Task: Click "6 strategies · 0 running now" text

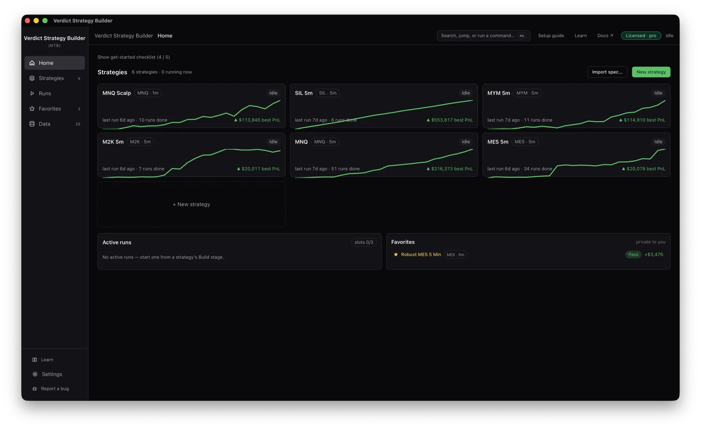Action: (162, 72)
